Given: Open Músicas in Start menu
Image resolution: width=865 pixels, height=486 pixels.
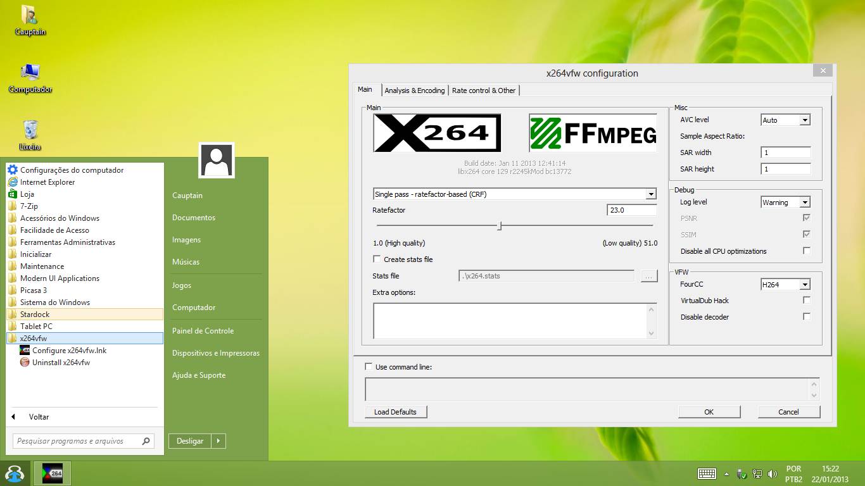Looking at the screenshot, I should coord(186,262).
